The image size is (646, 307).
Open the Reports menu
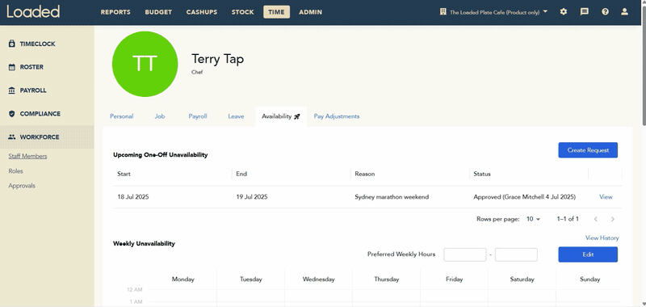115,12
